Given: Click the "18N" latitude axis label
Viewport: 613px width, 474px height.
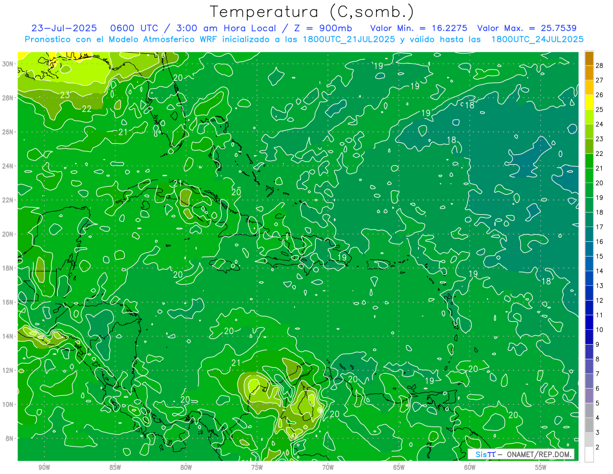Looking at the screenshot, I should (x=8, y=268).
